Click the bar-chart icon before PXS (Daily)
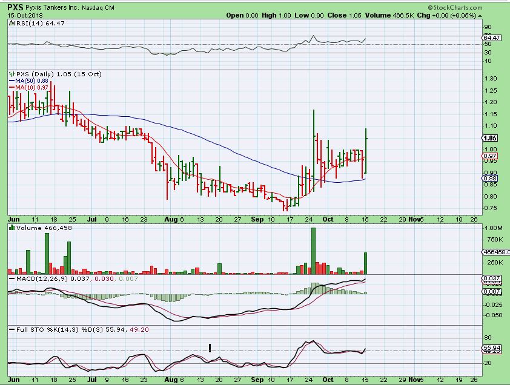The height and width of the screenshot is (385, 510). coord(12,74)
